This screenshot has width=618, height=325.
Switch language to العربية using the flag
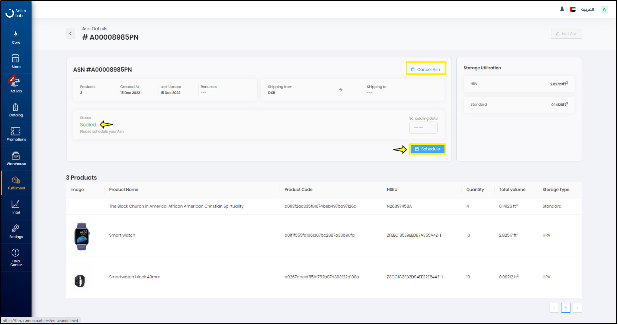pyautogui.click(x=573, y=9)
